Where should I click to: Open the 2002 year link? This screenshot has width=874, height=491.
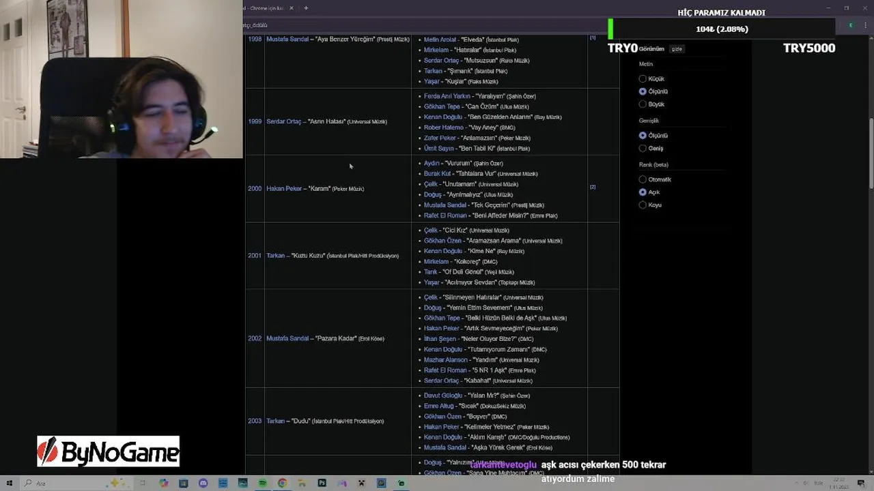pos(255,338)
